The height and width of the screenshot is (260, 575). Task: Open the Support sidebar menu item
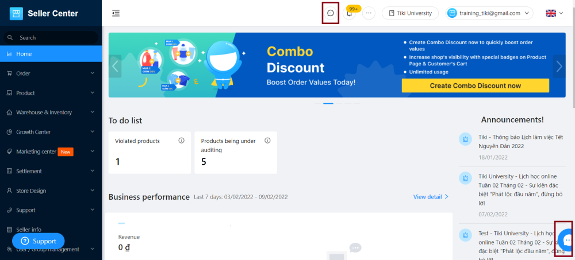51,210
